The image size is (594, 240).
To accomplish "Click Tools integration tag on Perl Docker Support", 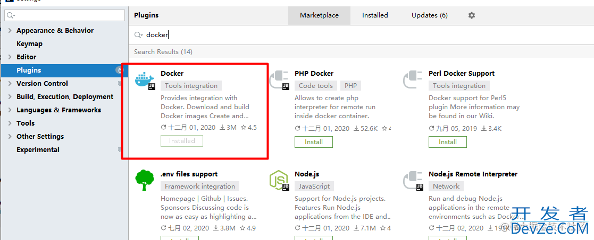I will 459,86.
